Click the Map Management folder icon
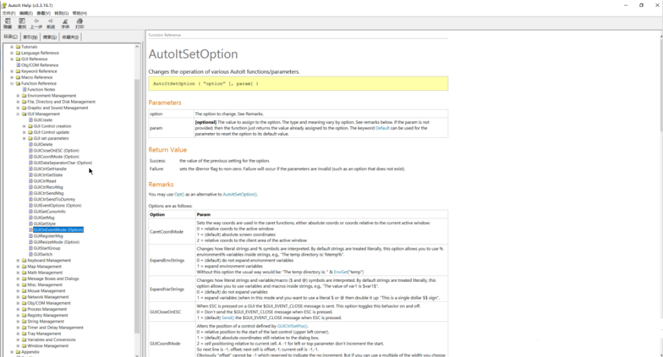Viewport: 663px width, 357px height. (24, 267)
